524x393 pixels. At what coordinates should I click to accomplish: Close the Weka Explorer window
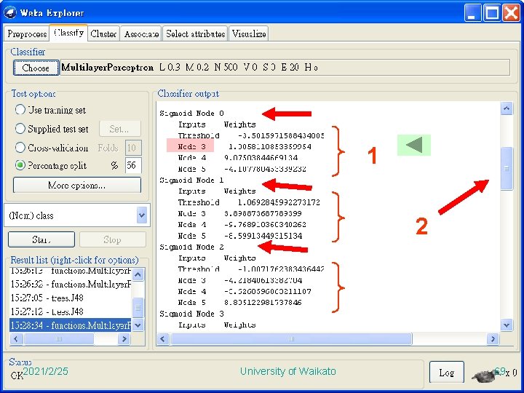[512, 13]
